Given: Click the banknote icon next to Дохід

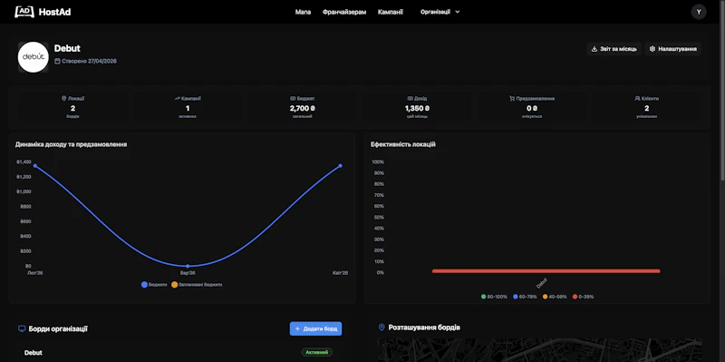Looking at the screenshot, I should point(411,99).
